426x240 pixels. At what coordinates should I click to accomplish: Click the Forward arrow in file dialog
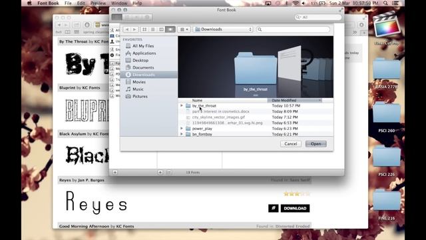[x=134, y=29]
